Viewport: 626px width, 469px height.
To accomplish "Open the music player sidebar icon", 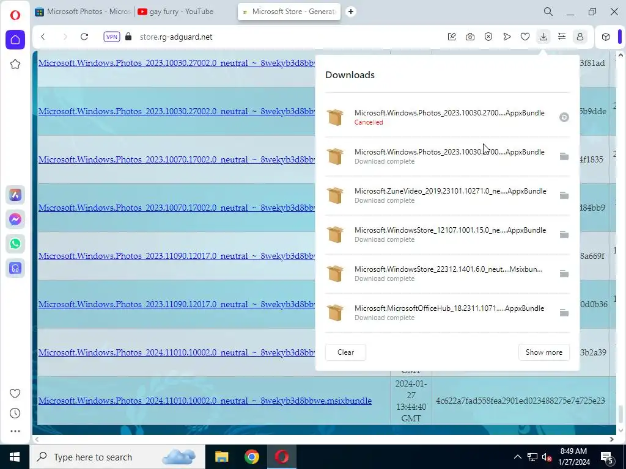I will pos(15,268).
